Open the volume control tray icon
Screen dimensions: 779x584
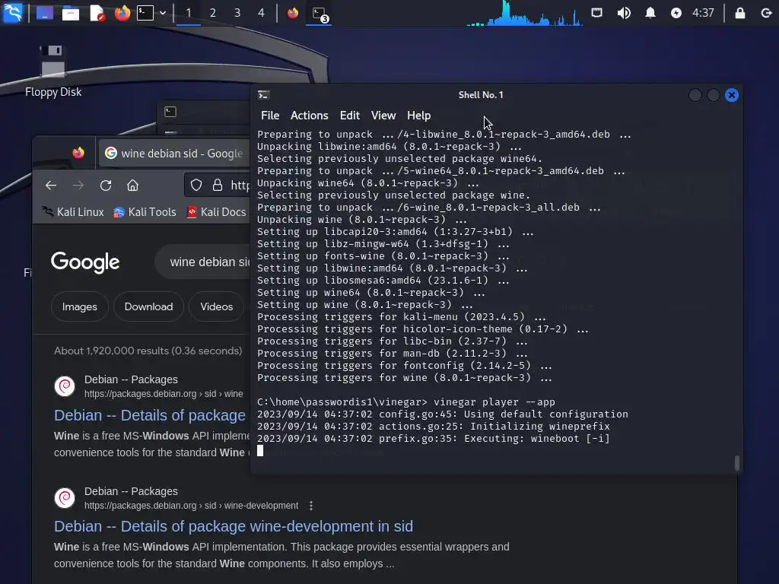(x=624, y=12)
